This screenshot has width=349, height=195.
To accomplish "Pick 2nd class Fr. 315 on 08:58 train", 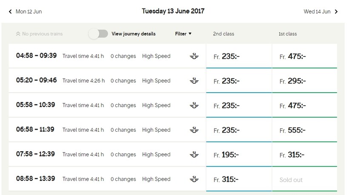I will coord(239,179).
